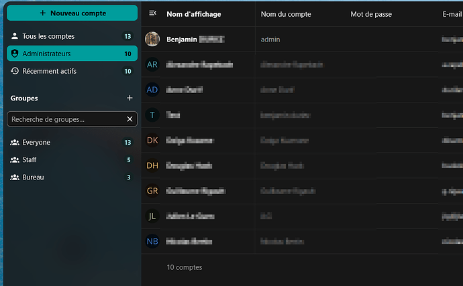Select the Administrateurs section
The height and width of the screenshot is (286, 463).
click(x=72, y=54)
